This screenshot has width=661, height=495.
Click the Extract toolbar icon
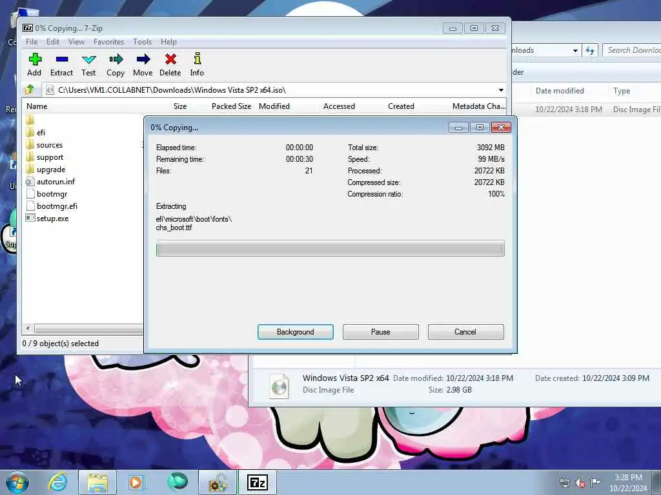coord(61,64)
